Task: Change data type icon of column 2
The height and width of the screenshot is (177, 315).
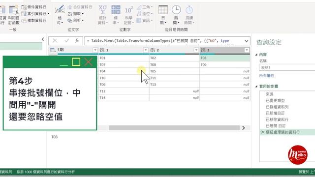Action: coord(153,50)
